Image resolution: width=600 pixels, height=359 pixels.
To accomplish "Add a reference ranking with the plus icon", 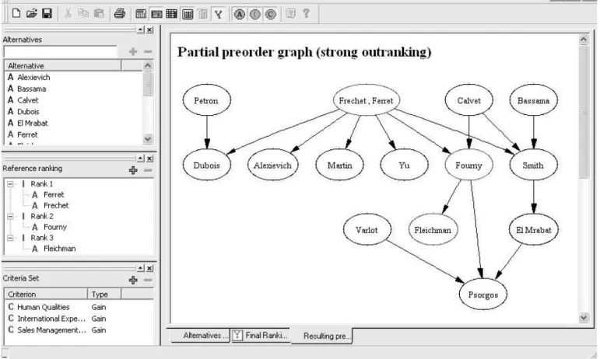I will (x=133, y=170).
